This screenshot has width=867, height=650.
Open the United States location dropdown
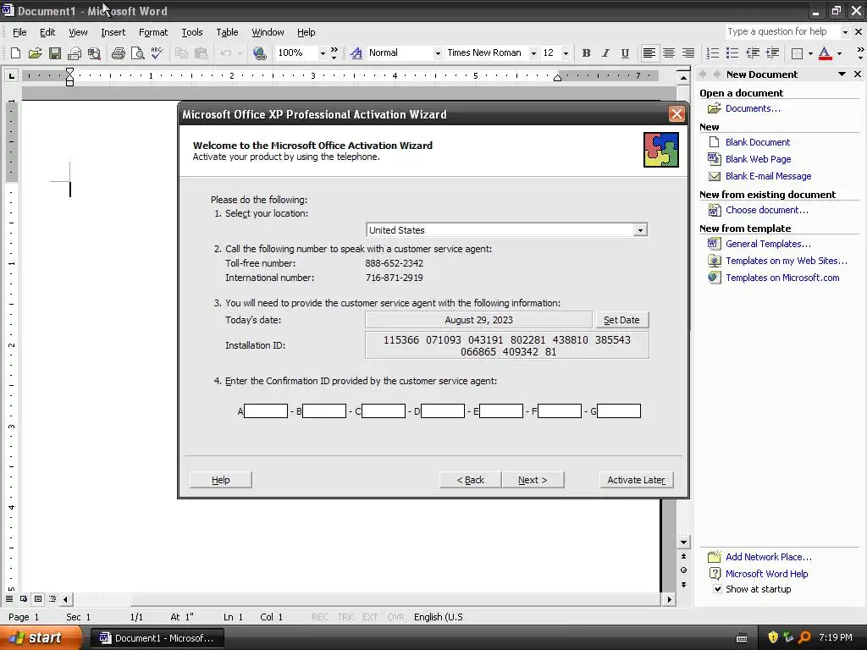pos(640,230)
